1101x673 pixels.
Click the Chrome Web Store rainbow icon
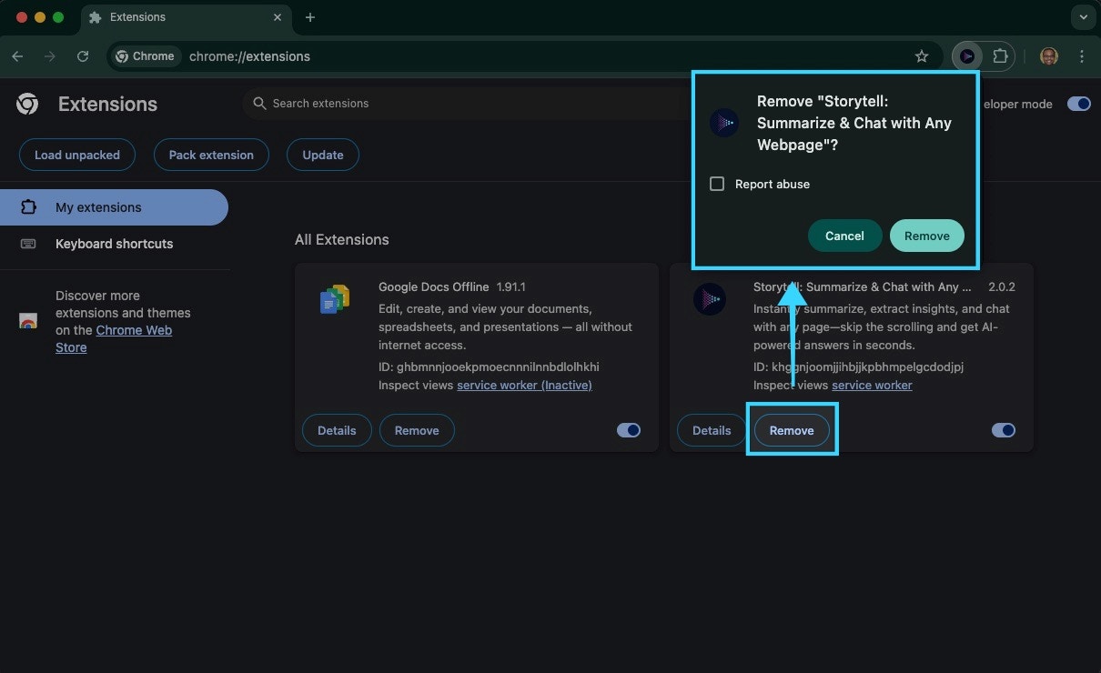pyautogui.click(x=28, y=321)
